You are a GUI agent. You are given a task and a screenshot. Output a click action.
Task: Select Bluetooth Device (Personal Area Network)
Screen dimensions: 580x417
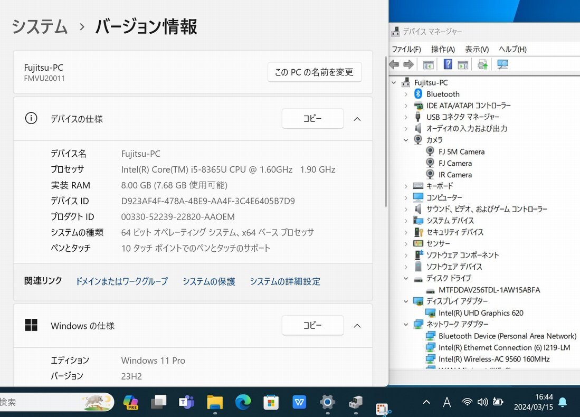507,336
